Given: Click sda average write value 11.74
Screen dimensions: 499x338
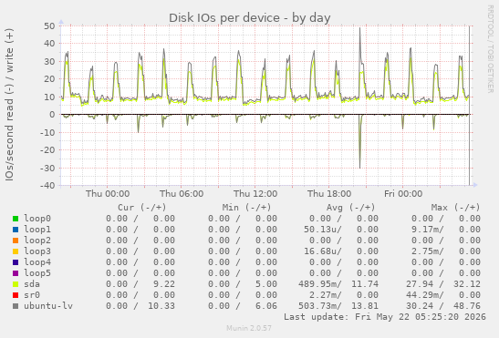Looking at the screenshot, I should click(x=365, y=284).
